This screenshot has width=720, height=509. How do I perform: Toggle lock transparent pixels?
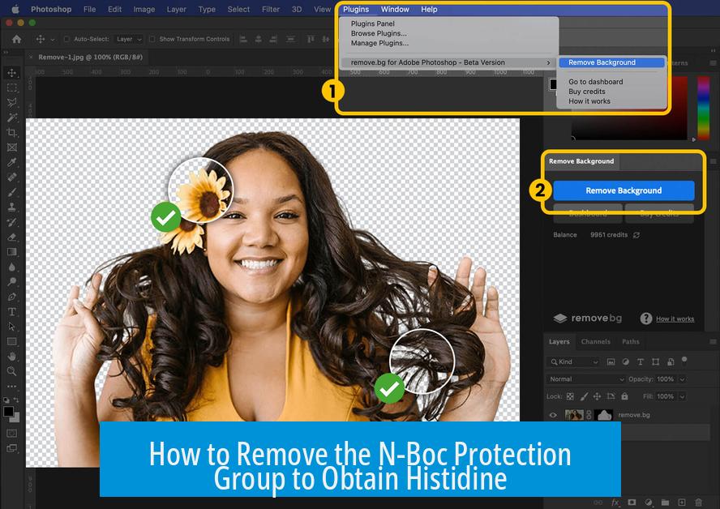[570, 396]
